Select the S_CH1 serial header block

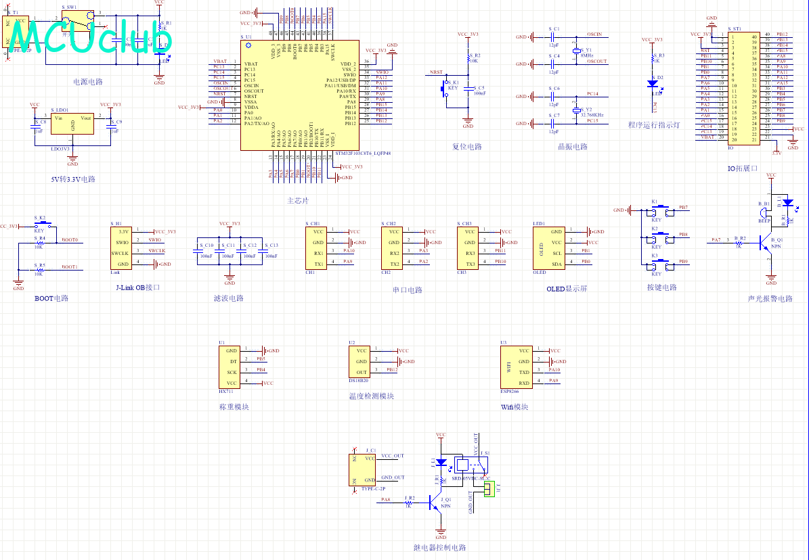coord(315,248)
